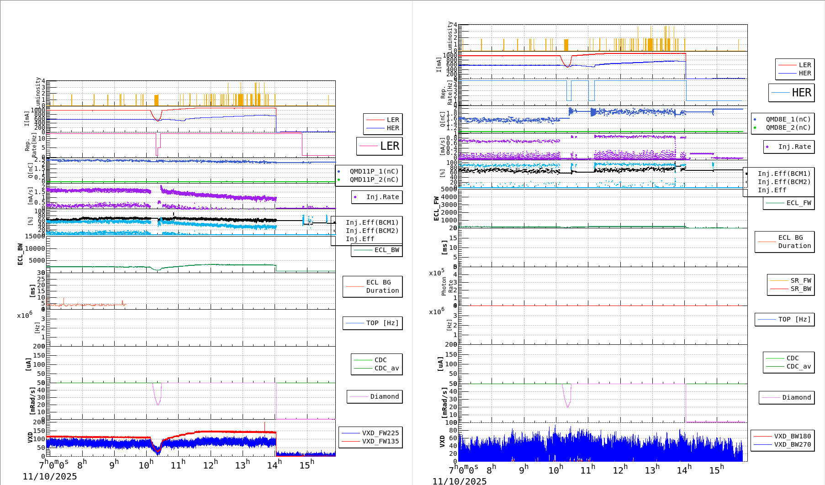Click the ECL BG Duration legend in left panel
Image resolution: width=825 pixels, height=485 pixels.
point(373,286)
